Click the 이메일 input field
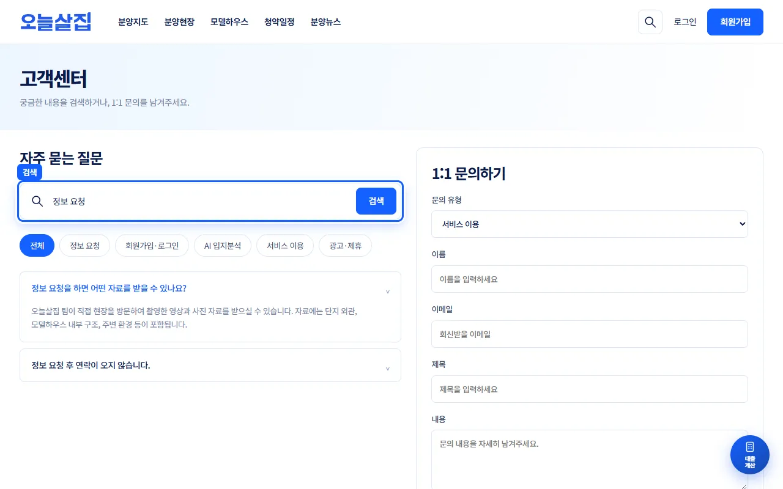This screenshot has width=783, height=489. (590, 334)
